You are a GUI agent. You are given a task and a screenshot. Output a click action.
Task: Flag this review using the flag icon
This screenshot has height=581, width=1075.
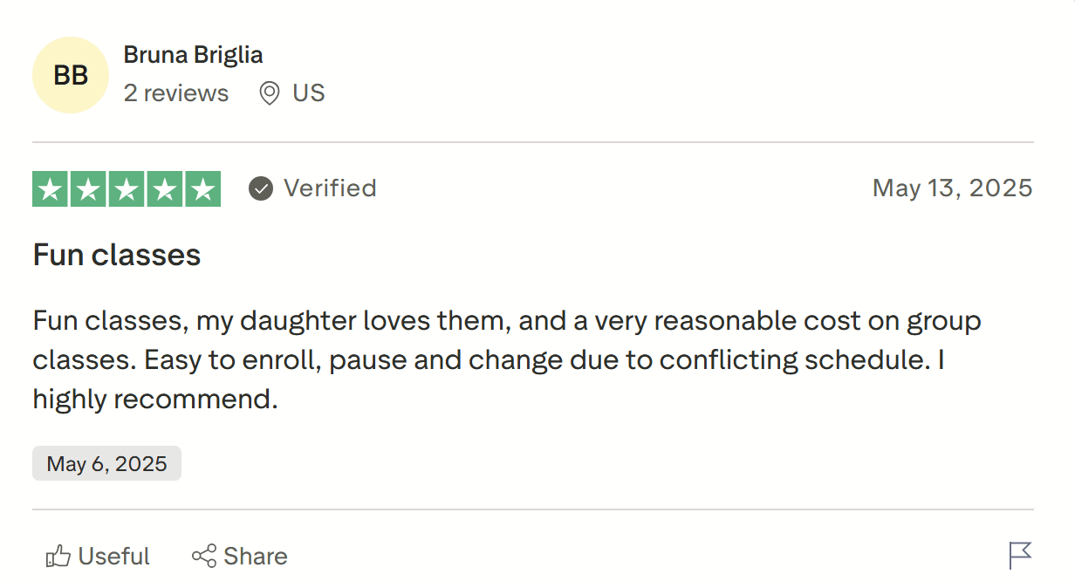(1020, 555)
